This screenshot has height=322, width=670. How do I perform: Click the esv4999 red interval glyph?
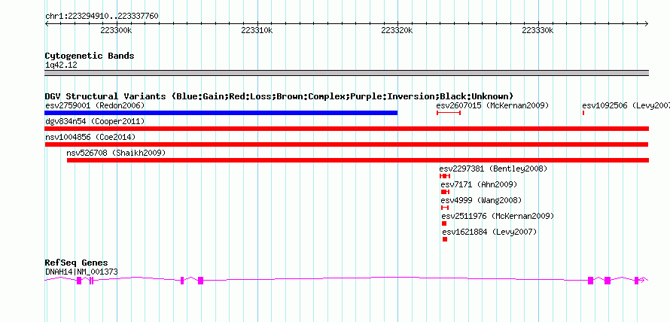[445, 208]
